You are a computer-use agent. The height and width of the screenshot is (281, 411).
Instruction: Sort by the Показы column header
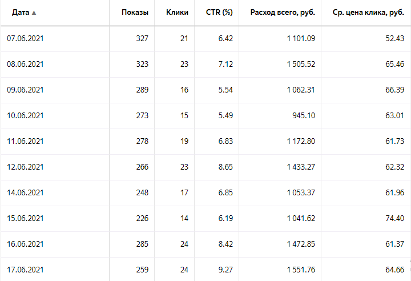[135, 13]
